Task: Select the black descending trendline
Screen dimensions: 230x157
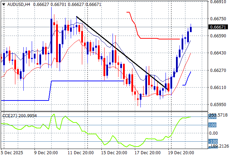Action: pos(122,53)
